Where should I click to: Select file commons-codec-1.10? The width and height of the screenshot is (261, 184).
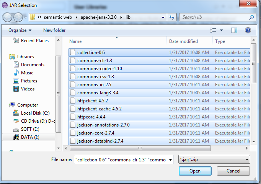pyautogui.click(x=159, y=69)
